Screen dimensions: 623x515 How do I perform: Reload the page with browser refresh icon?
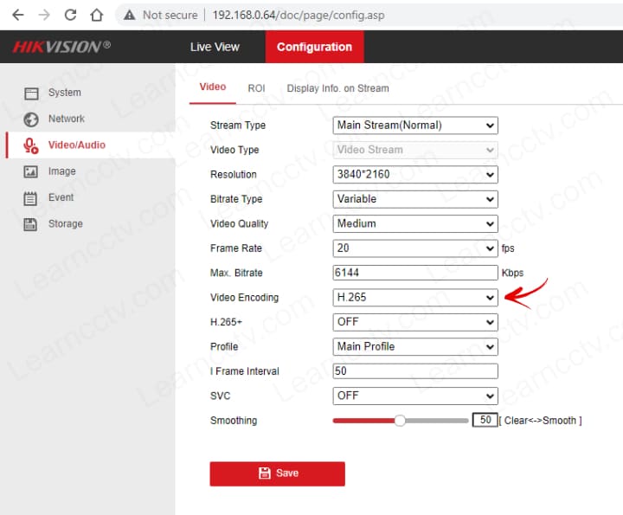click(x=71, y=15)
